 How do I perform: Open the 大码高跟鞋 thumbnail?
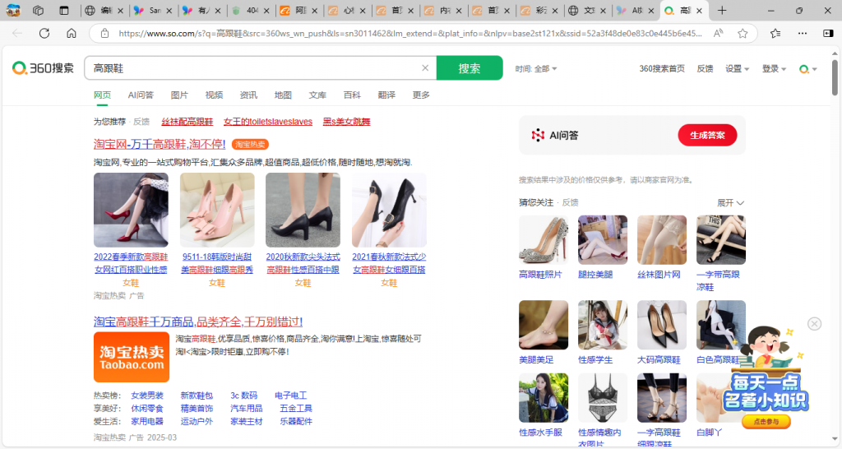coord(662,325)
